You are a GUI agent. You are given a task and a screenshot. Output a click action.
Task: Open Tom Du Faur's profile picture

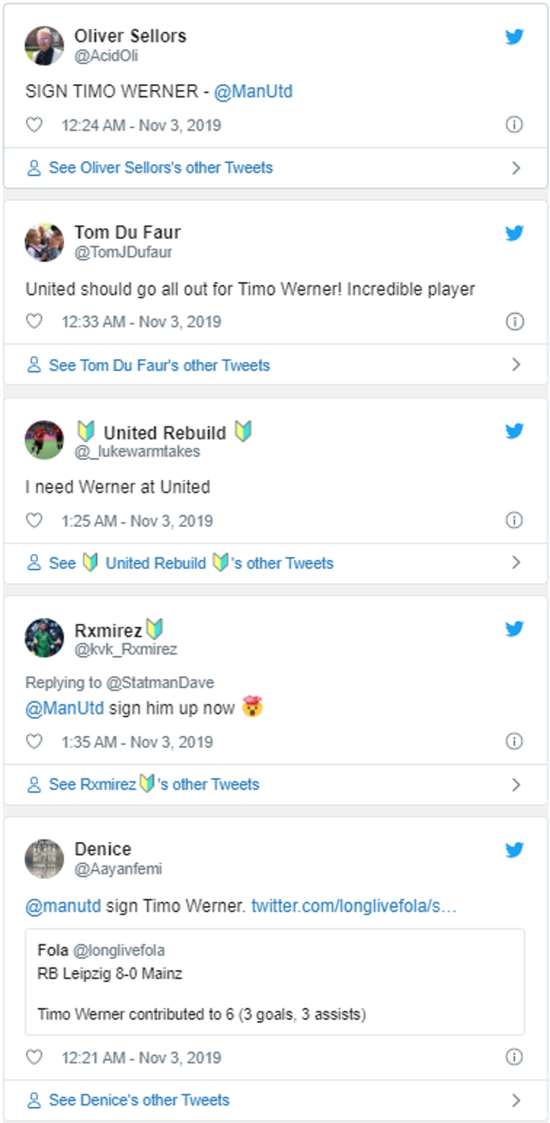44,242
